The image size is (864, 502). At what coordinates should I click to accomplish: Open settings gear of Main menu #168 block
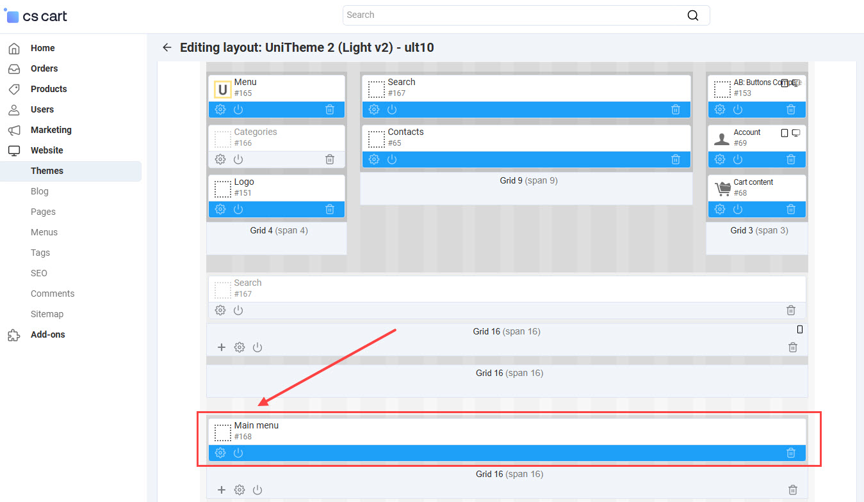click(220, 453)
